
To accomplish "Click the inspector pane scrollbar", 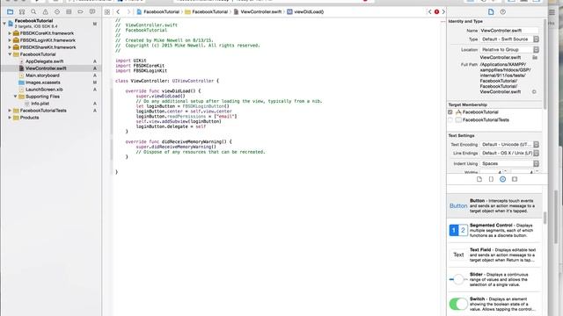I will 545,64.
